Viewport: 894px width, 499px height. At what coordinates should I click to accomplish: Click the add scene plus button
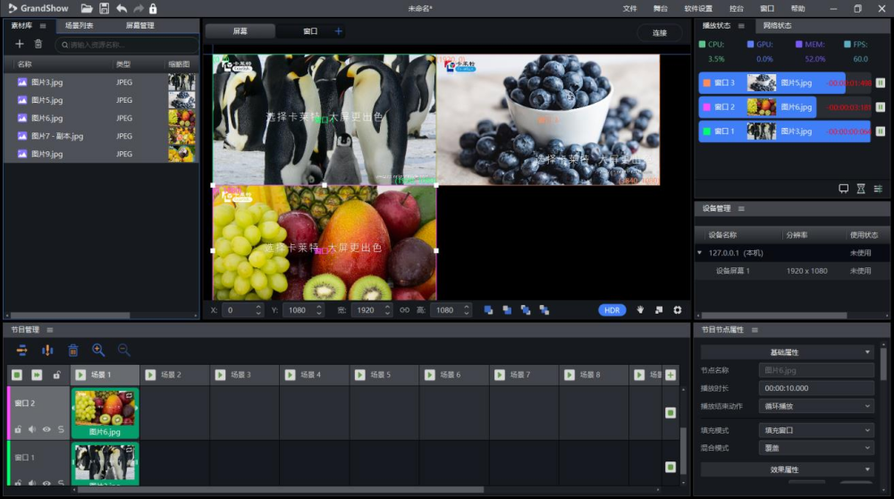(670, 375)
